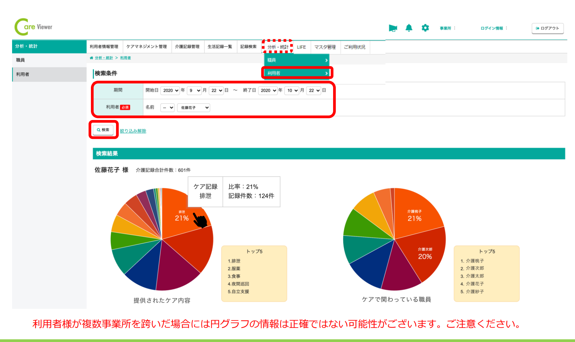Click the 介護次郎 20% red pie slice
Image resolution: width=575 pixels, height=342 pixels.
click(x=425, y=255)
